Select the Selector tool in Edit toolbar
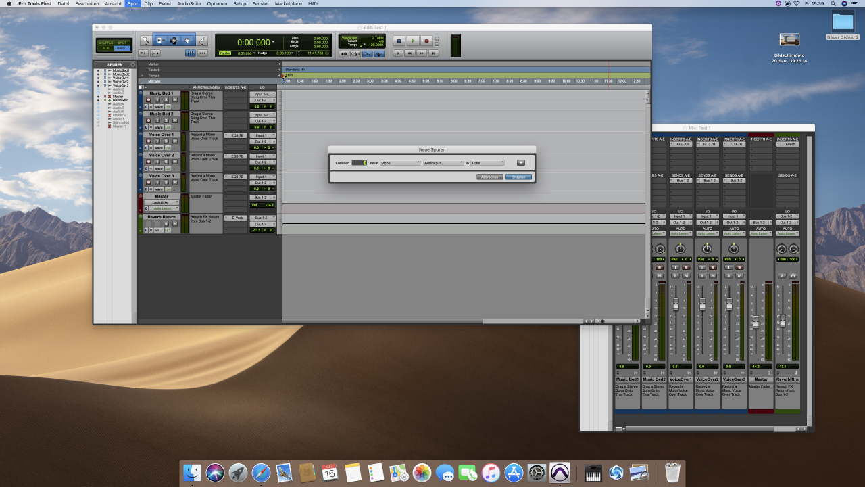The image size is (865, 487). pos(174,41)
